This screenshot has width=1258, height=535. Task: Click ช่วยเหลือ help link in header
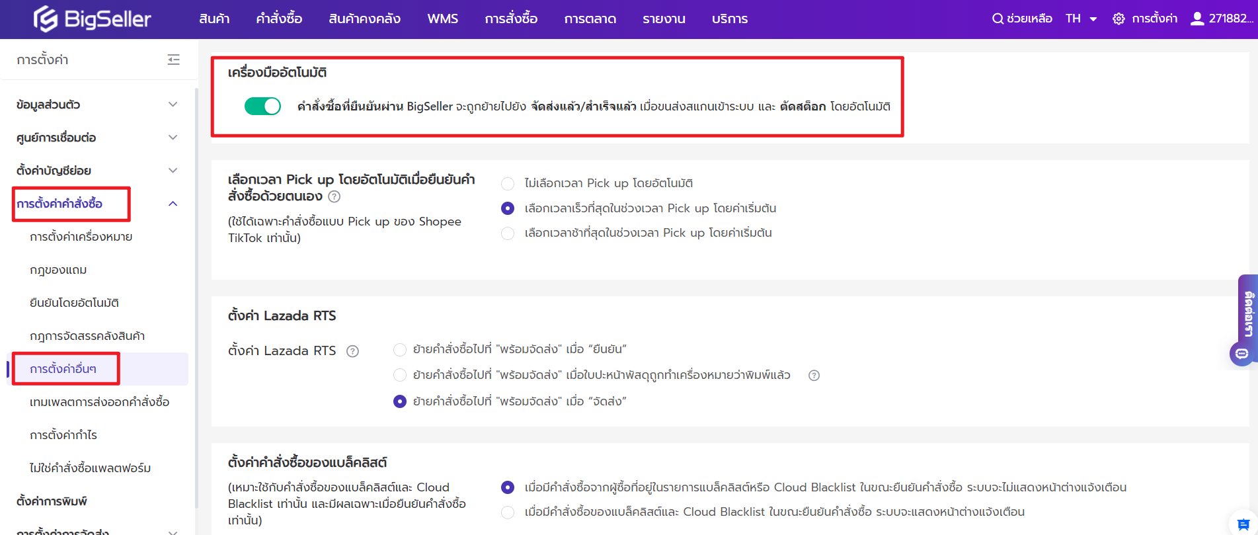tap(1029, 19)
